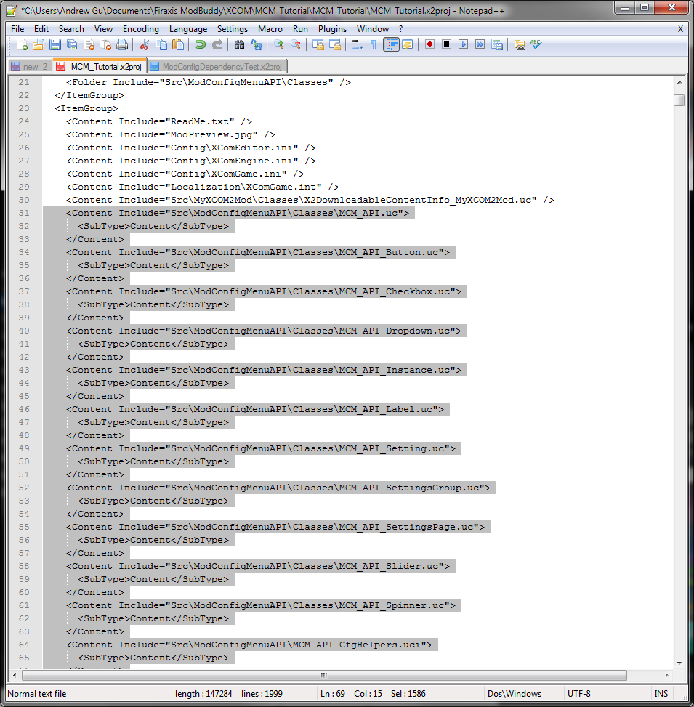
Task: Copy the selection with the Copy icon
Action: 161,44
